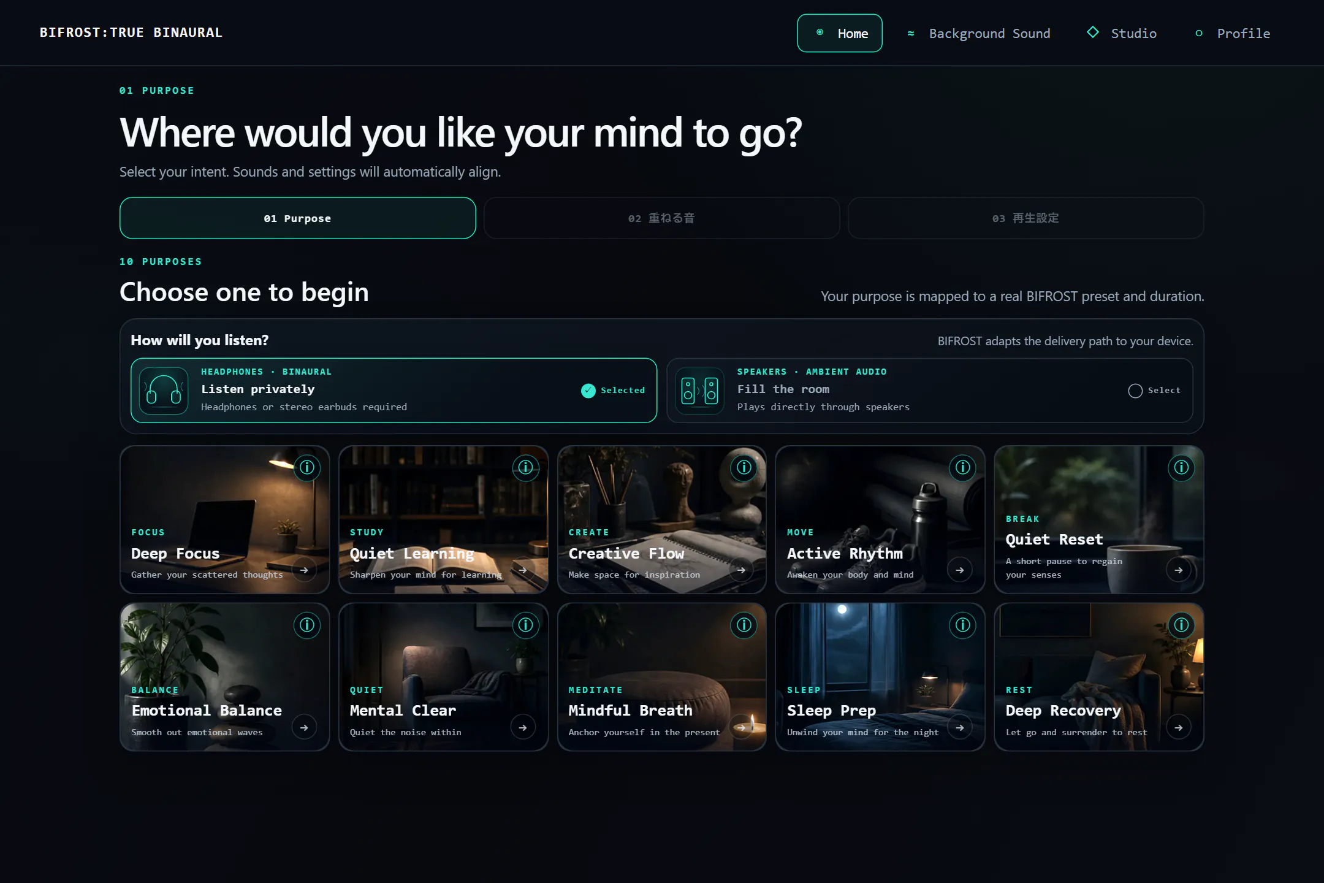Open info for Deep Focus card
The height and width of the screenshot is (883, 1324).
(x=307, y=468)
